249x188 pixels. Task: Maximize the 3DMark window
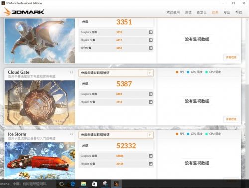tap(233, 3)
